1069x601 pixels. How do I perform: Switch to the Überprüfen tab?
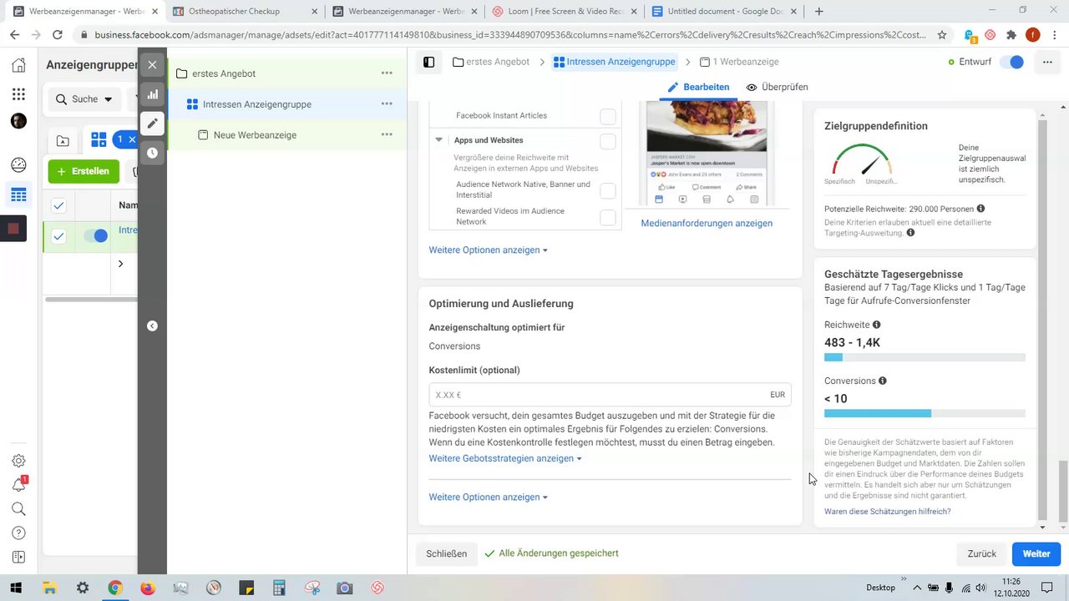[x=777, y=87]
